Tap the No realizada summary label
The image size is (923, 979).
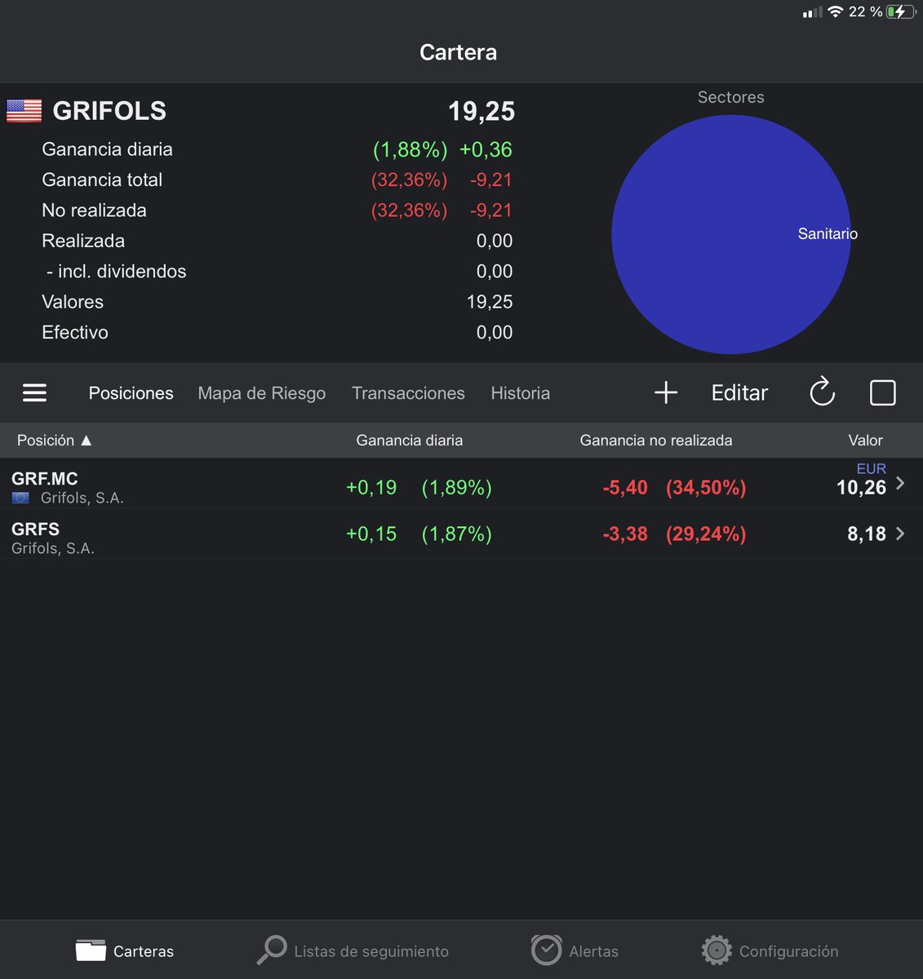94,210
